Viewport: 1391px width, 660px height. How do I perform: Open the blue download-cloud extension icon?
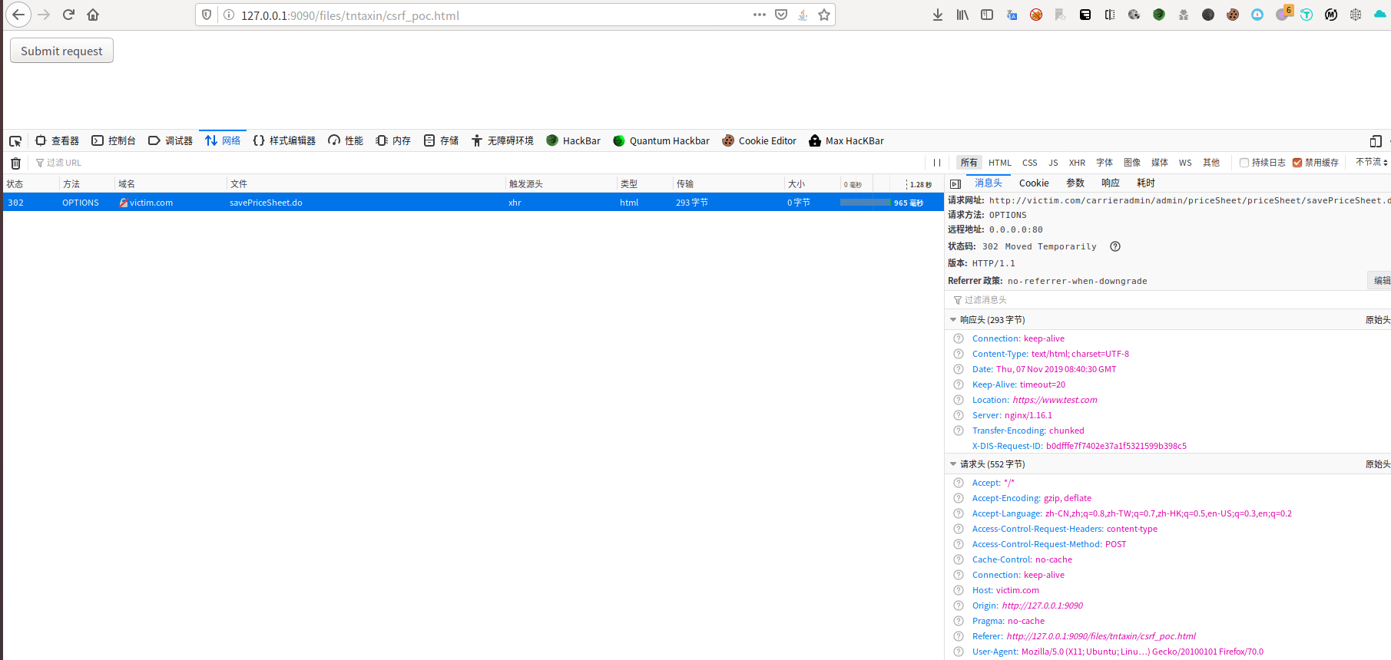1257,15
